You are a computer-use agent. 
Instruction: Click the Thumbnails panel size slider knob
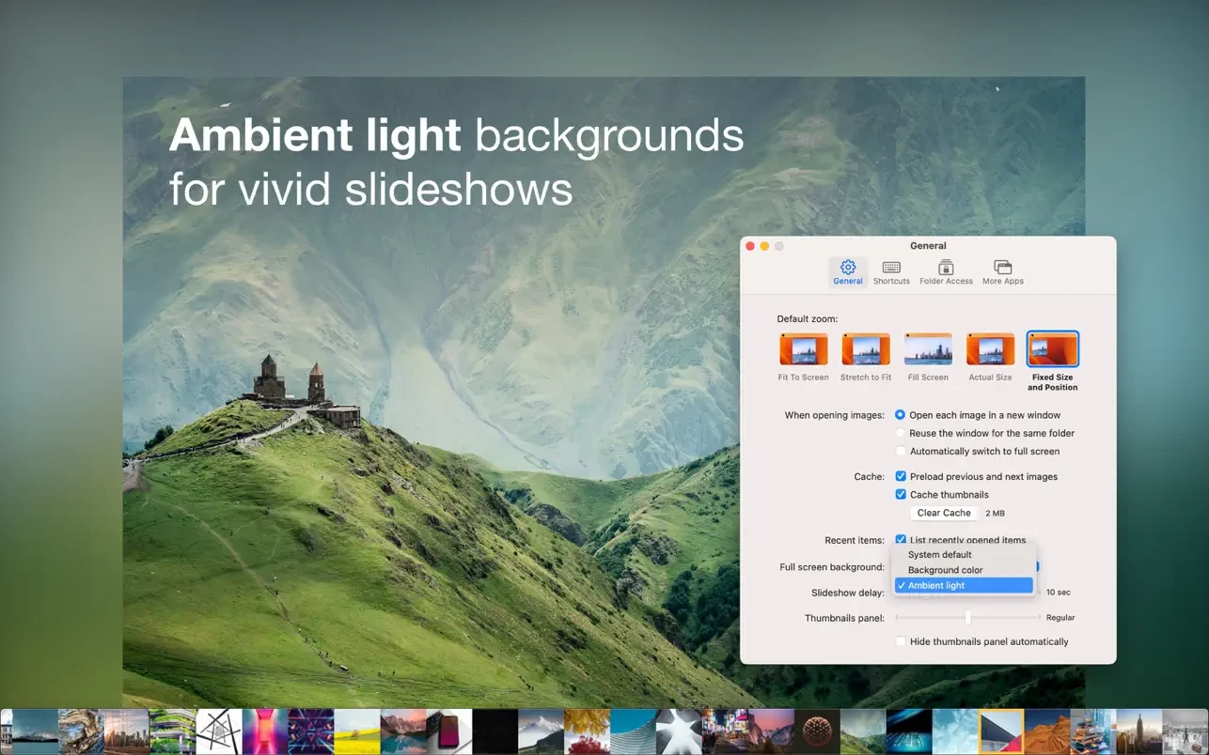967,618
